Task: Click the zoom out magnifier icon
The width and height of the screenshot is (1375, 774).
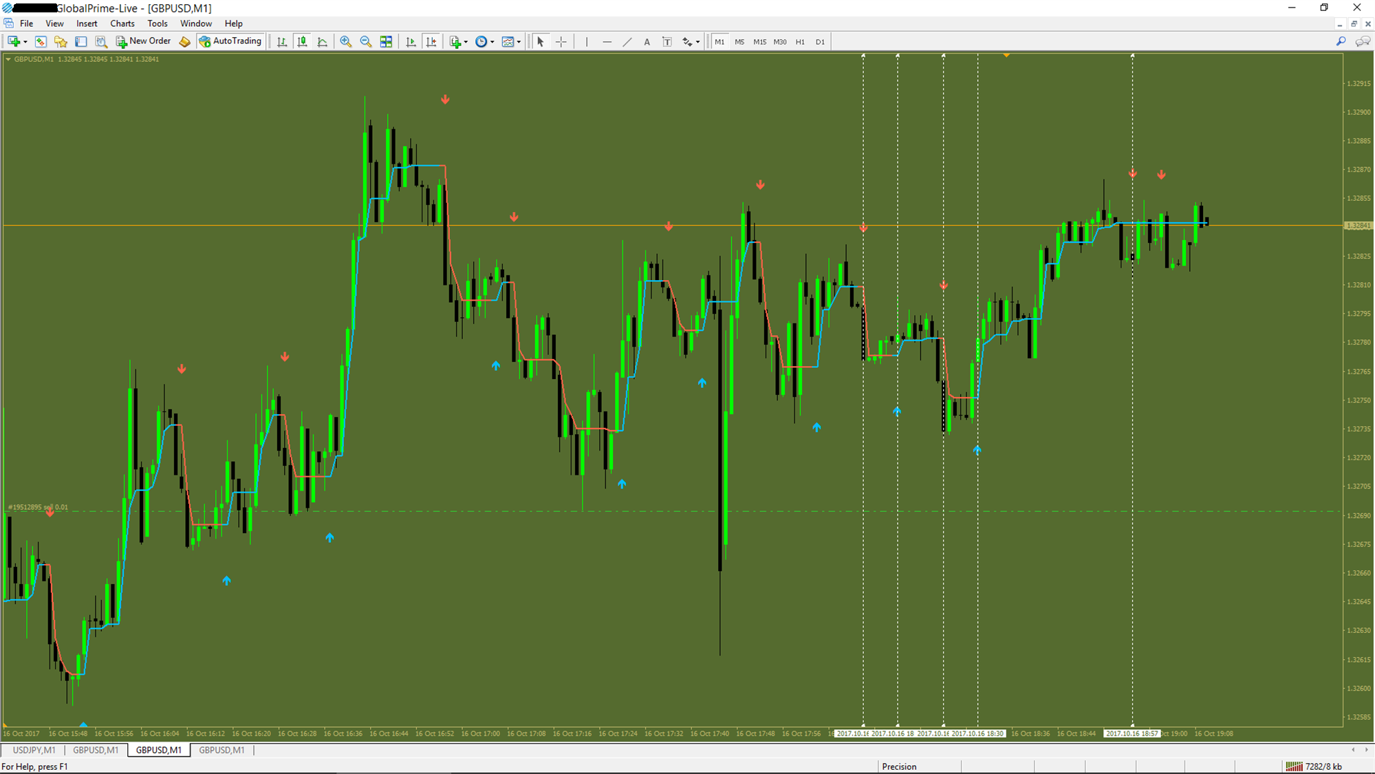Action: click(366, 42)
